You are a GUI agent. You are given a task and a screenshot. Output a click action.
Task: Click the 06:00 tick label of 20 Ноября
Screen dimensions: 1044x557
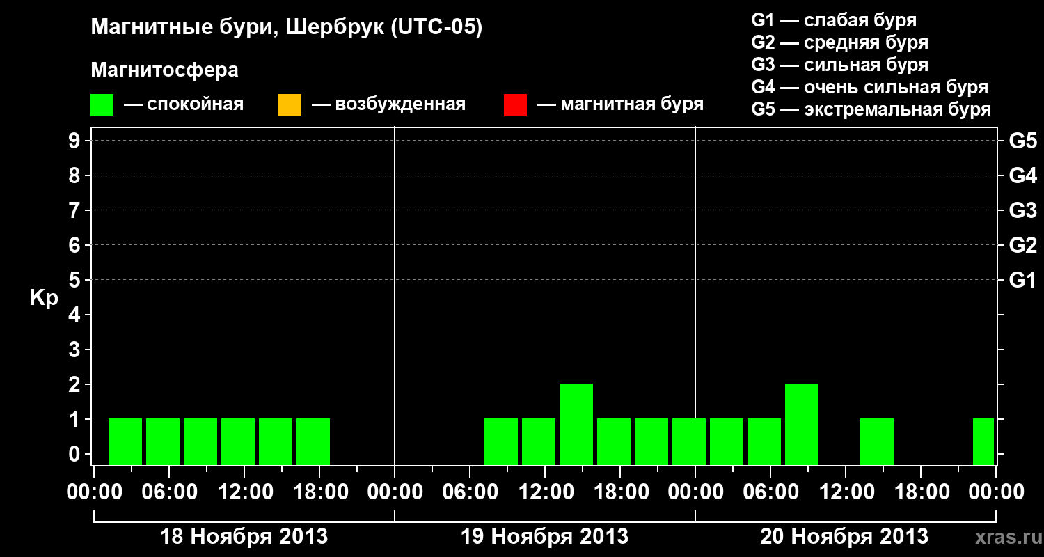pyautogui.click(x=770, y=492)
